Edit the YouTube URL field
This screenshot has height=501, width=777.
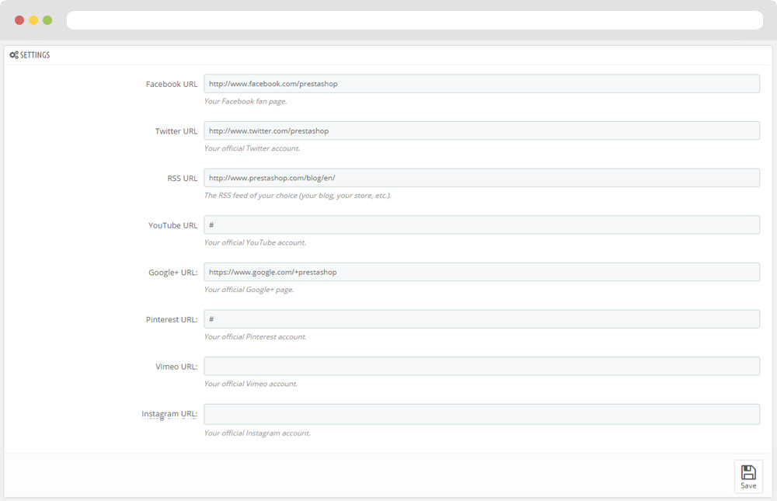[482, 225]
